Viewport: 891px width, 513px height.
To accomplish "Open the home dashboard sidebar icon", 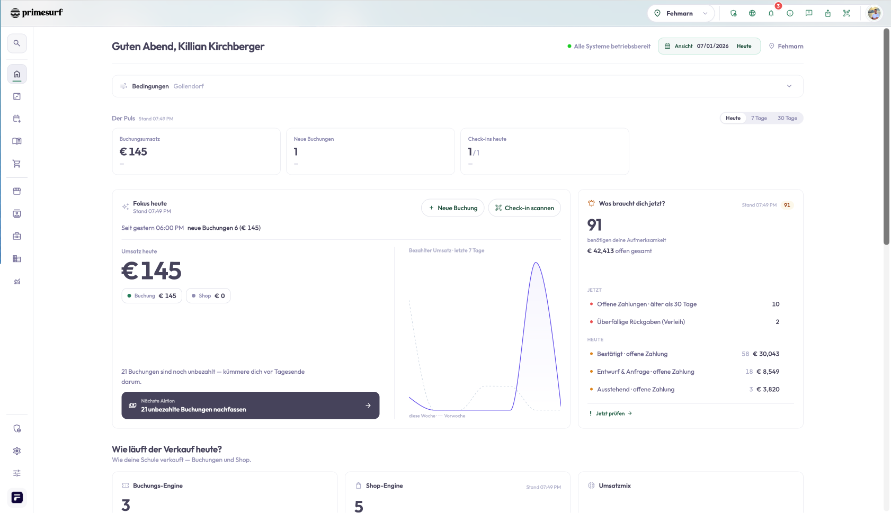I will 17,74.
